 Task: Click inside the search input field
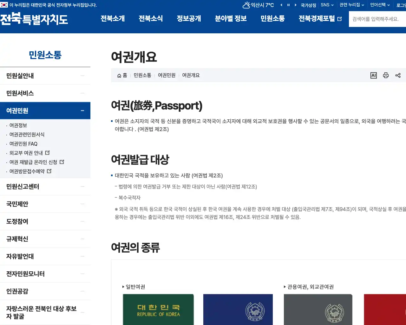click(377, 19)
